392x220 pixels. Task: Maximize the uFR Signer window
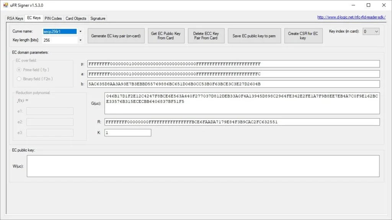click(369, 5)
